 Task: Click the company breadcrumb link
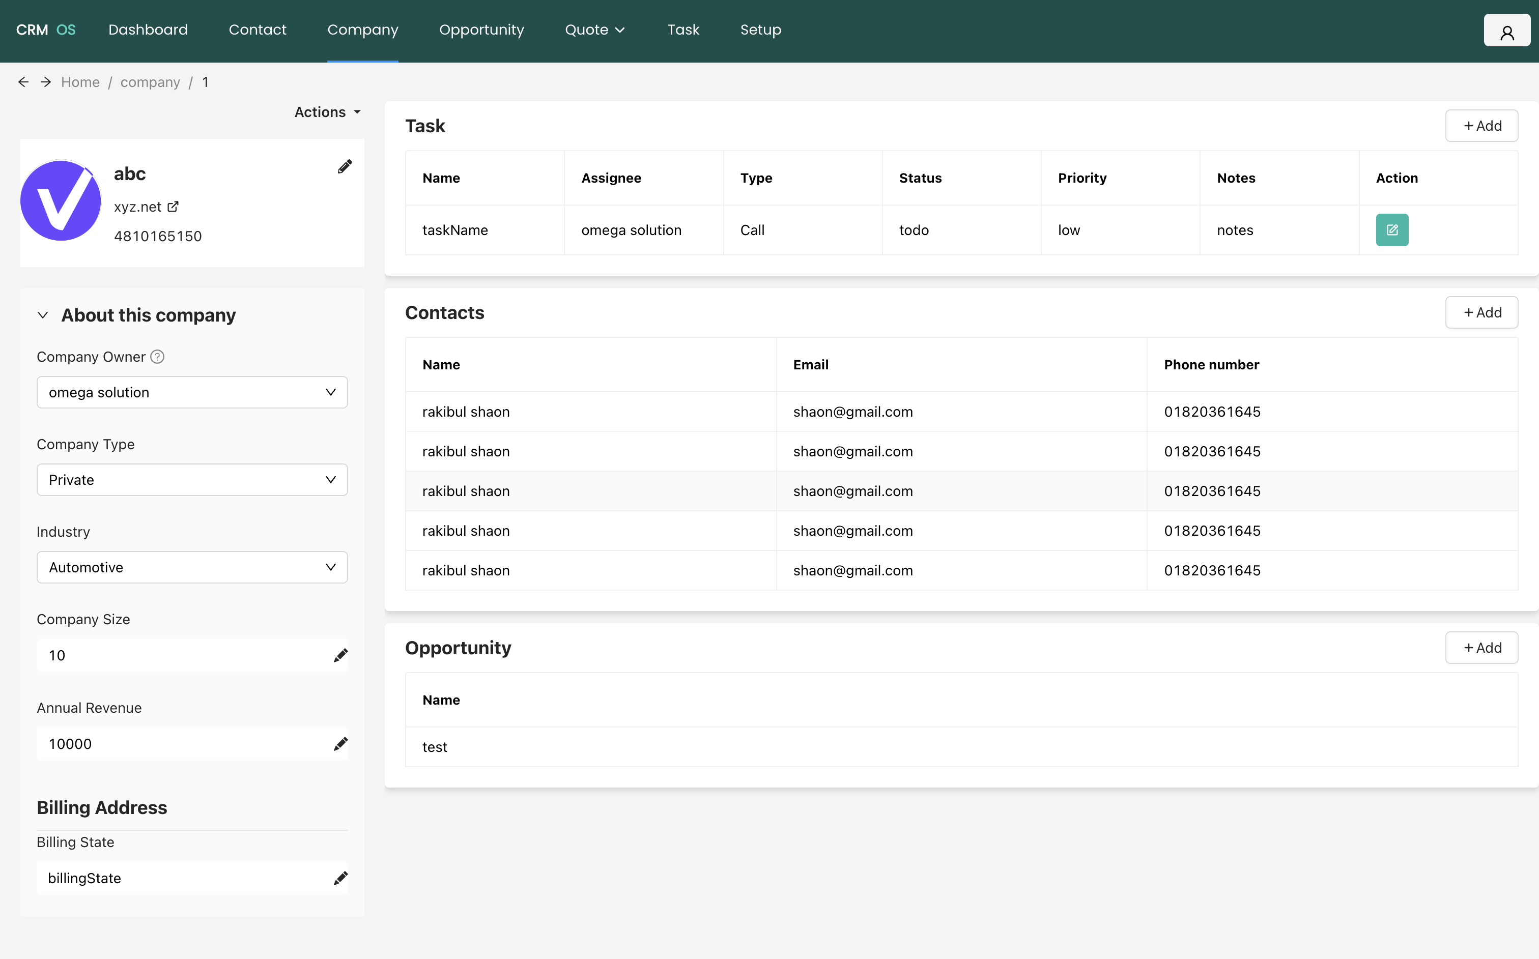[150, 82]
